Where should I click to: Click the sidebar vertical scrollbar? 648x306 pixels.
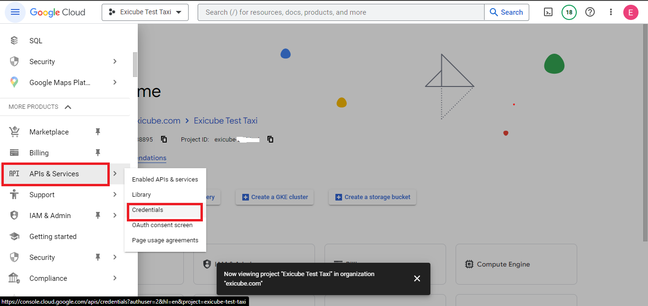click(x=135, y=64)
